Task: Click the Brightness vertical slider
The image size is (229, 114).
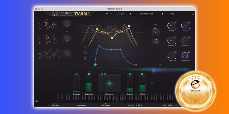Action: pyautogui.click(x=89, y=83)
